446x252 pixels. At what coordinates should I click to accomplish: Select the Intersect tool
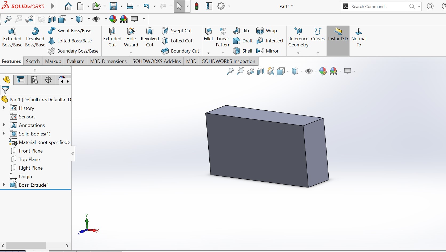pos(270,41)
